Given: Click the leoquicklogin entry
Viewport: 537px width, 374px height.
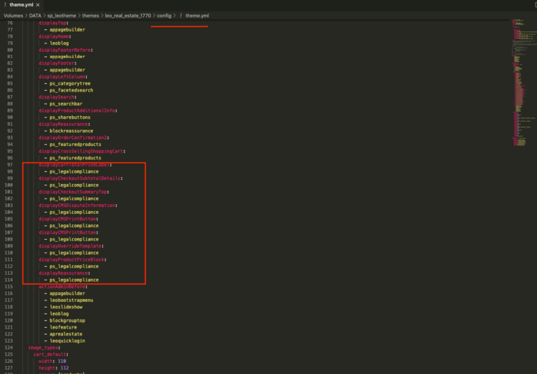Looking at the screenshot, I should point(67,340).
